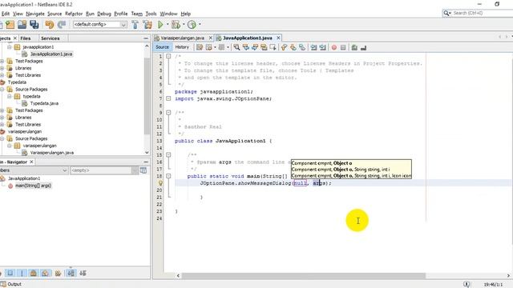Click the Uncomment icon in editor toolbar
The height and width of the screenshot is (288, 513).
click(363, 48)
